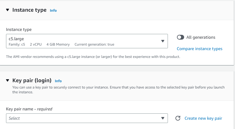The width and height of the screenshot is (235, 129).
Task: Open the c5.large instance type dropdown
Action: pos(87,41)
